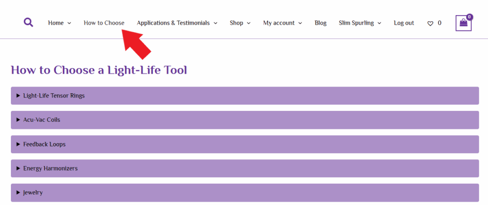The width and height of the screenshot is (488, 205).
Task: Go to the Home menu item
Action: 56,23
